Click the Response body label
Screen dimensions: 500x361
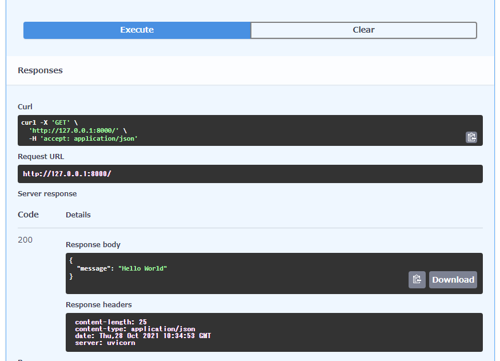[93, 244]
